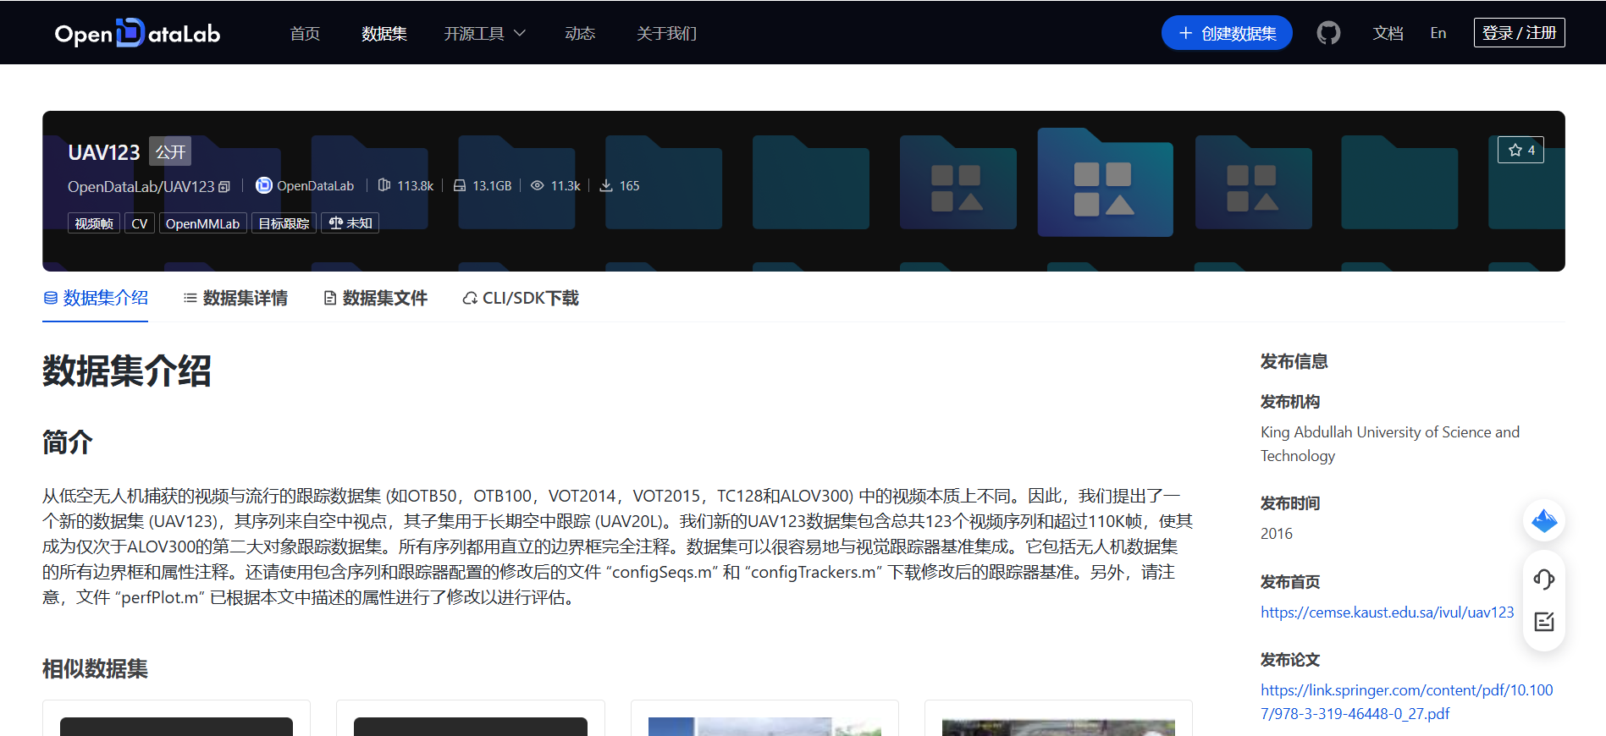Screen dimensions: 1606x736
Task: Open the fourth similar dataset thumbnail
Action: pos(1058,726)
